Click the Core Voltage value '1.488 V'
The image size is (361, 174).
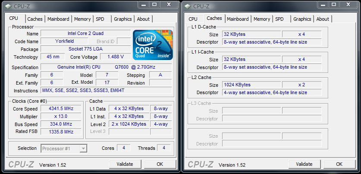click(116, 57)
